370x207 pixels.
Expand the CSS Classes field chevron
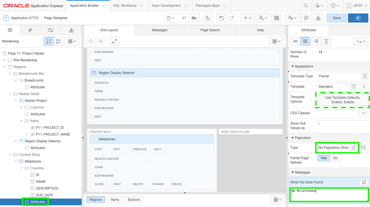[364, 113]
